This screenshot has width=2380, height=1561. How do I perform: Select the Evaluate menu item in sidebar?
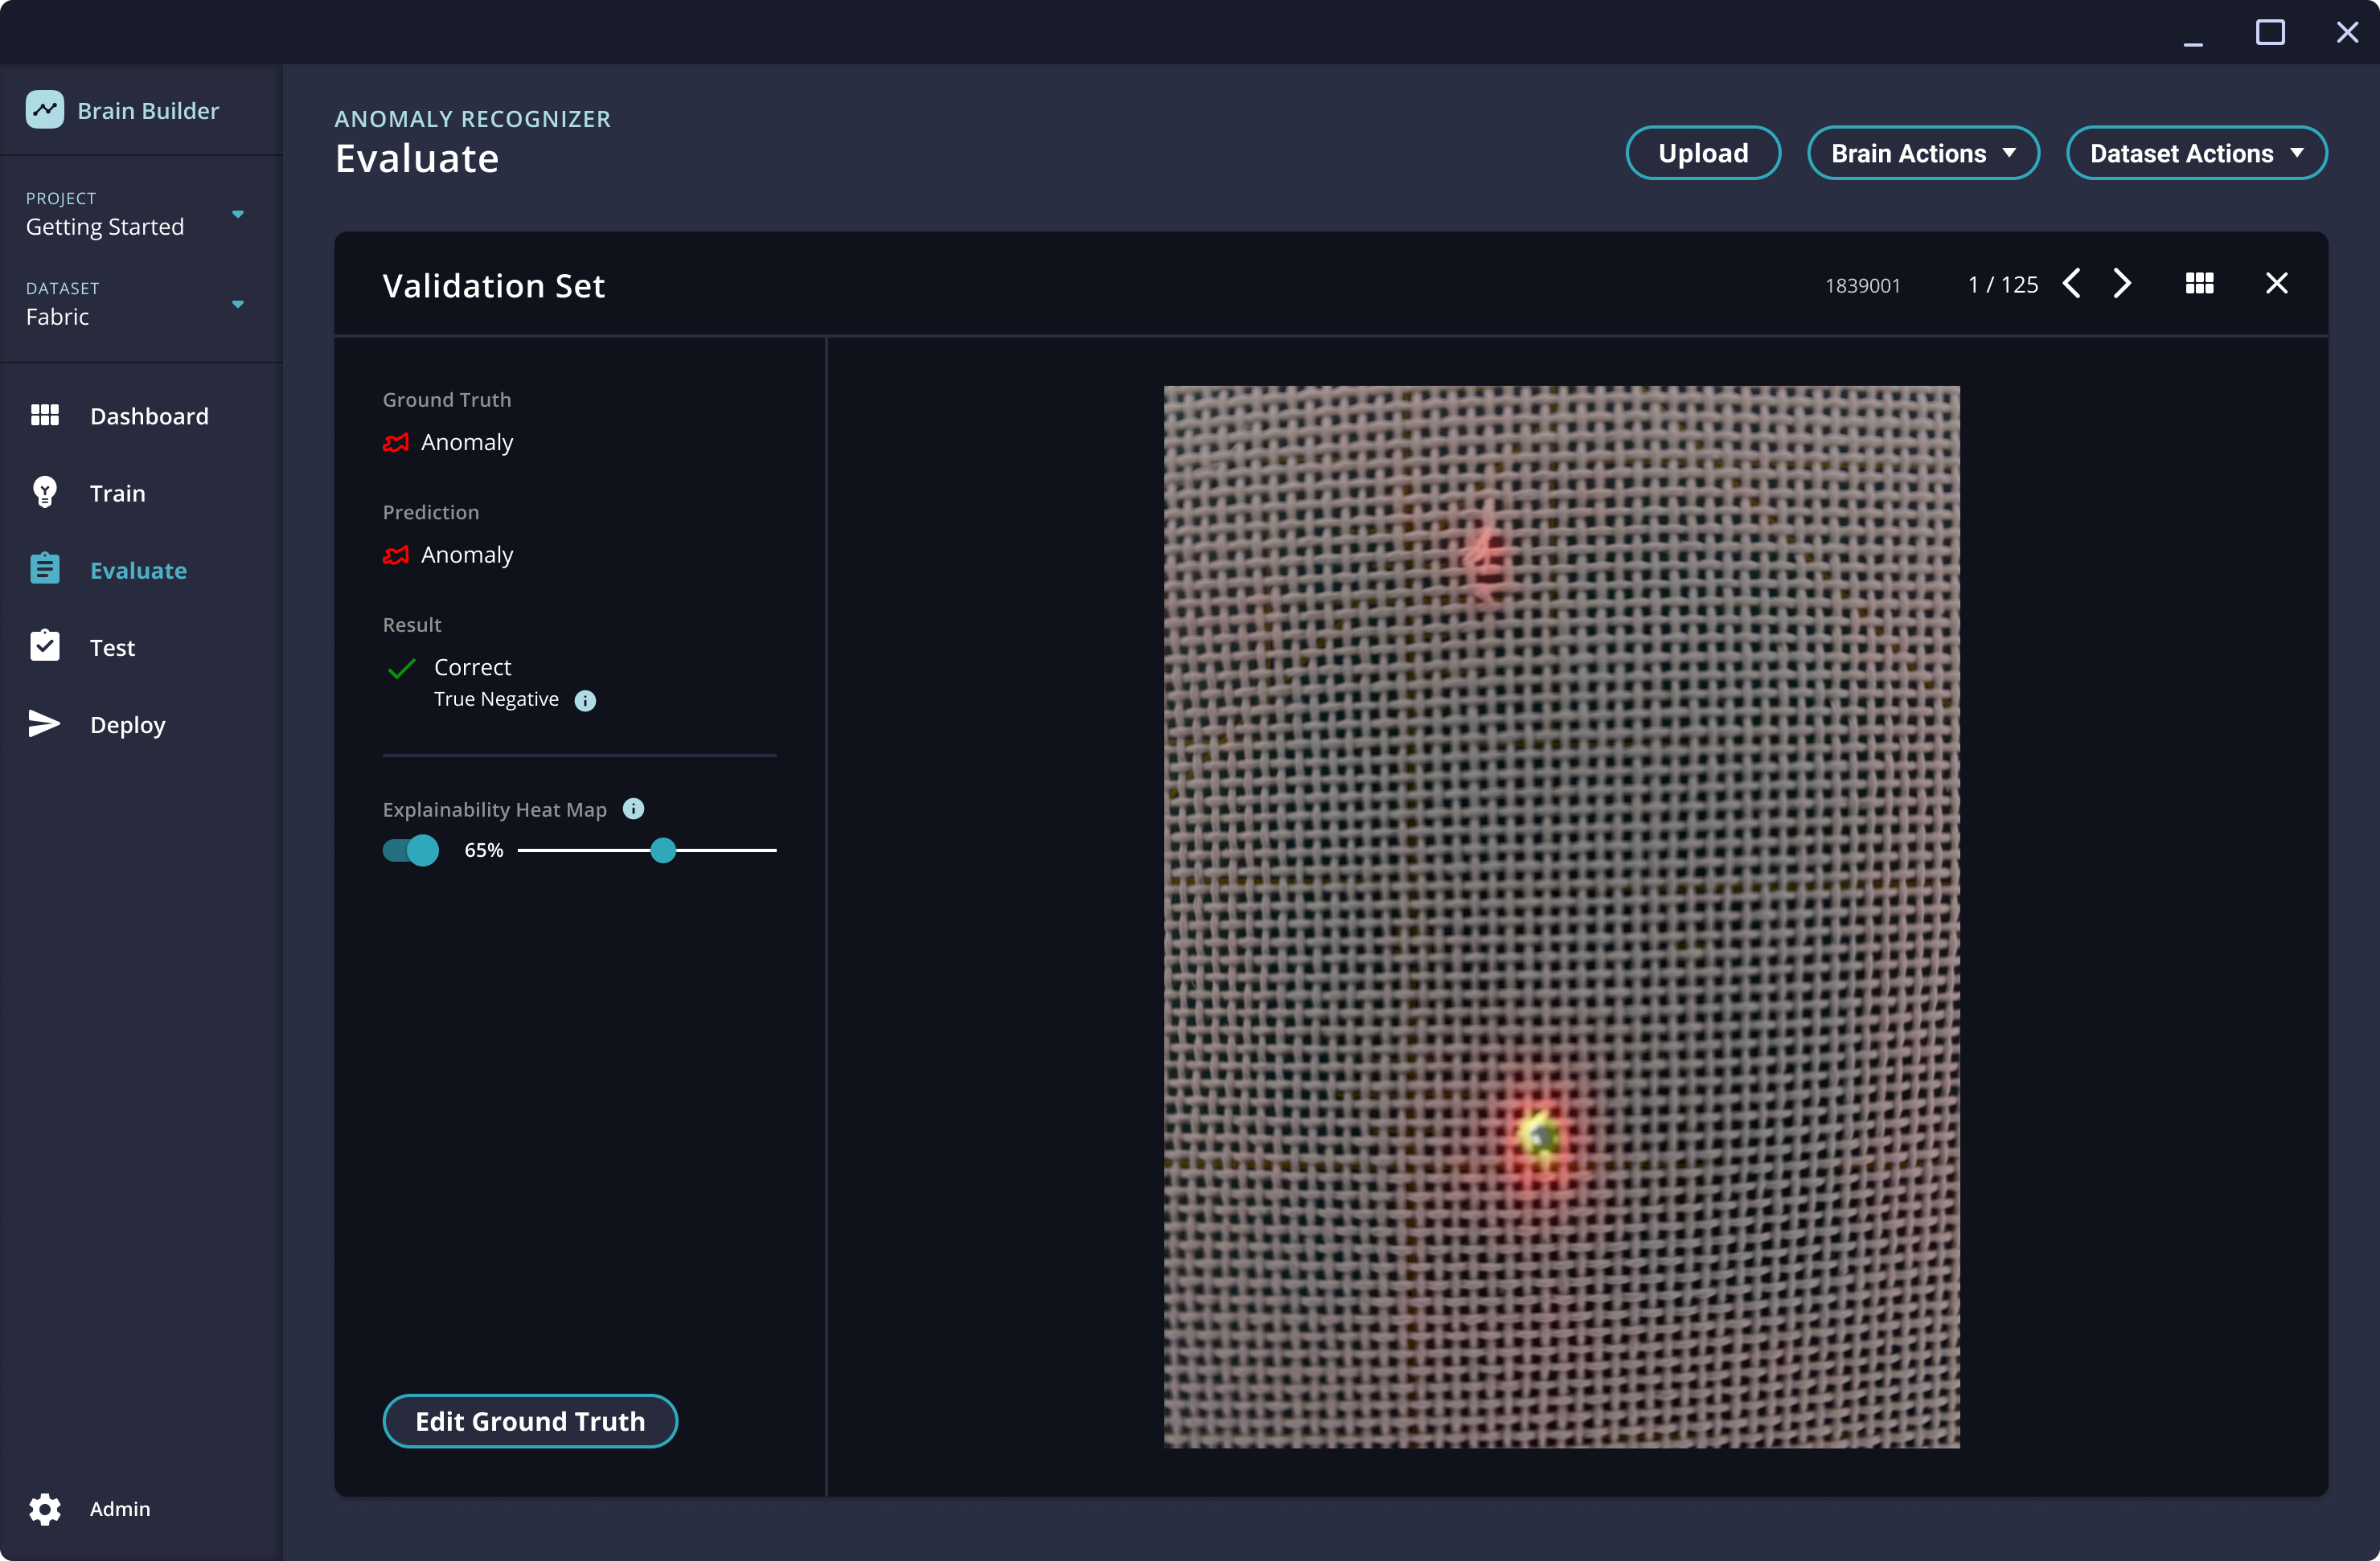(137, 570)
